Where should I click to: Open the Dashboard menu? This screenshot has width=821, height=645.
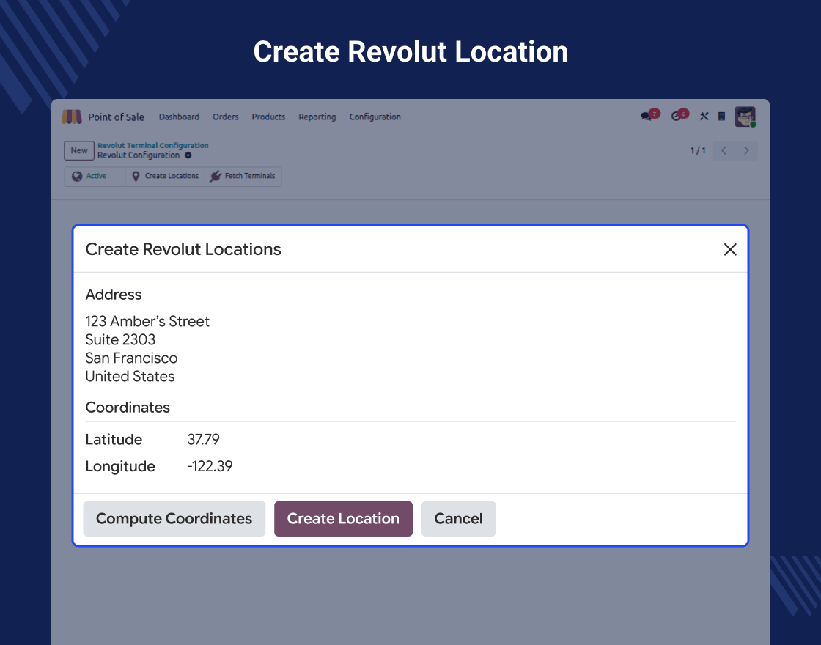click(179, 117)
